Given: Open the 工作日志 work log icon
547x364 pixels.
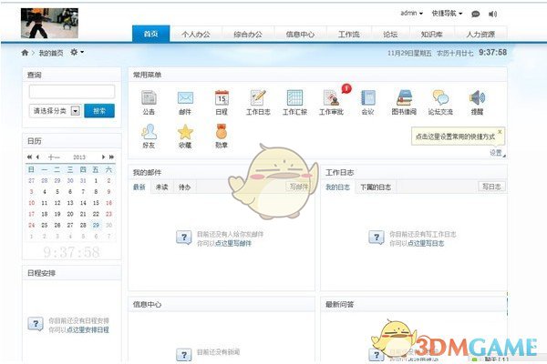Looking at the screenshot, I should 258,98.
